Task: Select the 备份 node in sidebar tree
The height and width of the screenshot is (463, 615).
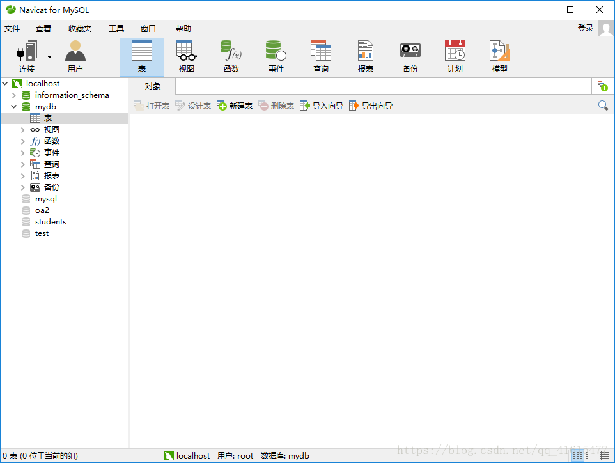Action: pyautogui.click(x=51, y=187)
